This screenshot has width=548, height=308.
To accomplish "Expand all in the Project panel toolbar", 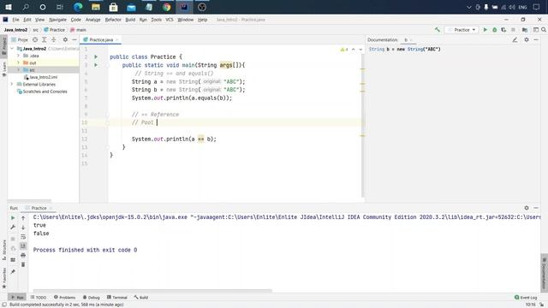I will 45,40.
